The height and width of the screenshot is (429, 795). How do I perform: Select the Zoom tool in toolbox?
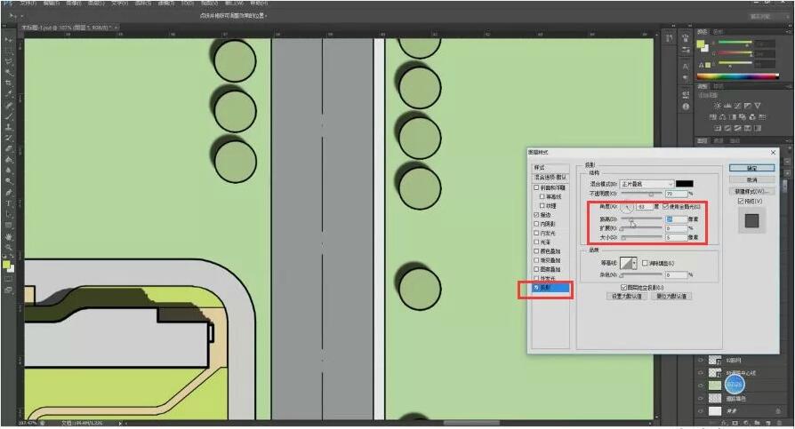[x=9, y=248]
